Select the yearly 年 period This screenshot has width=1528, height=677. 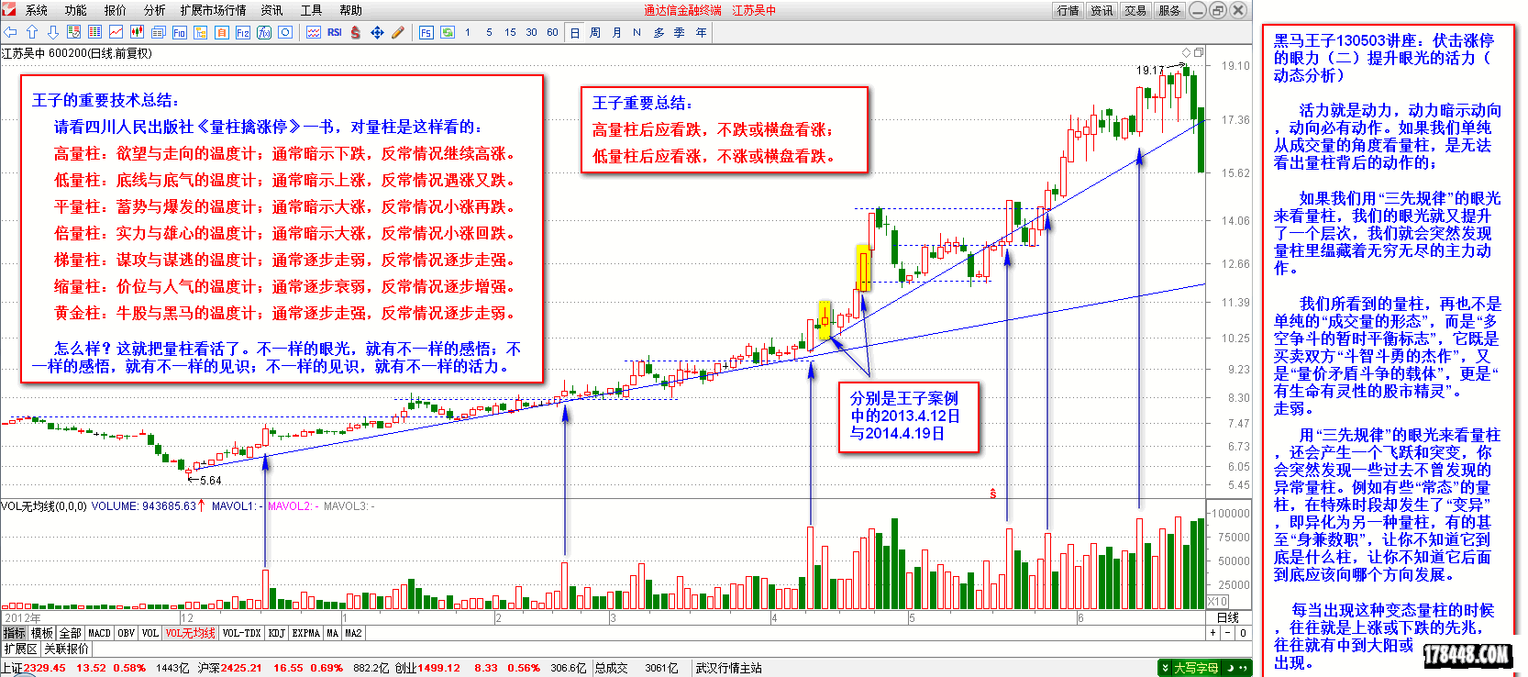tap(701, 32)
